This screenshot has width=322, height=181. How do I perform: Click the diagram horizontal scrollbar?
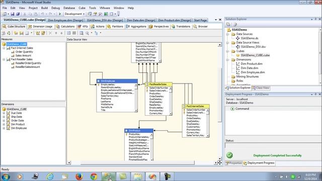(137, 163)
